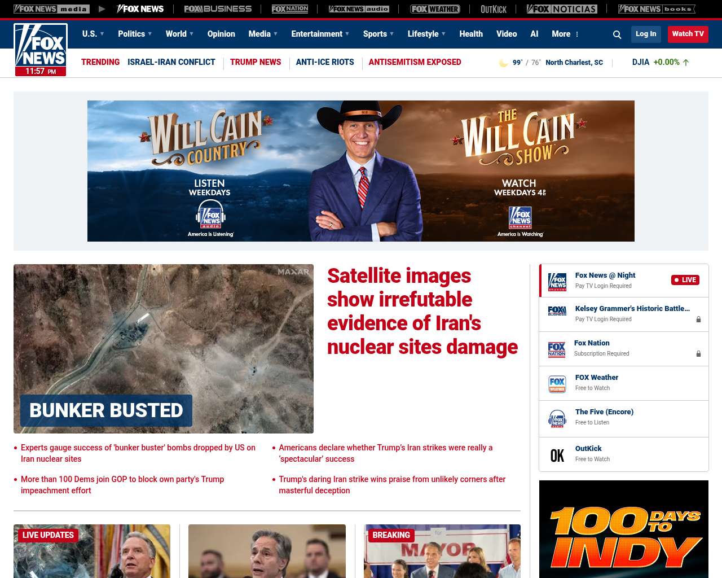Open the Fox Business top bar logo
The image size is (722, 578).
[x=218, y=9]
